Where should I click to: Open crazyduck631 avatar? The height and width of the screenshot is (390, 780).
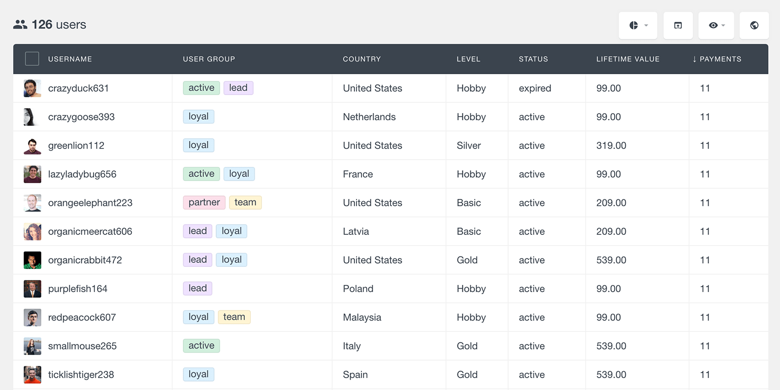coord(32,88)
